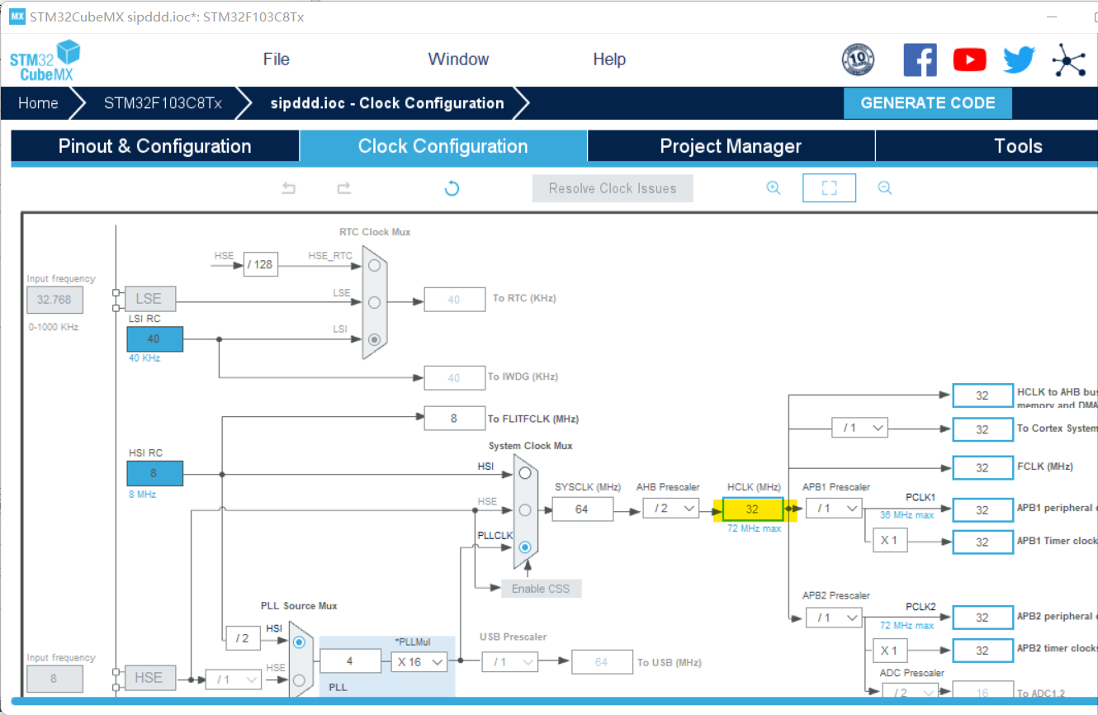Click the ST community network icon

pos(1069,60)
